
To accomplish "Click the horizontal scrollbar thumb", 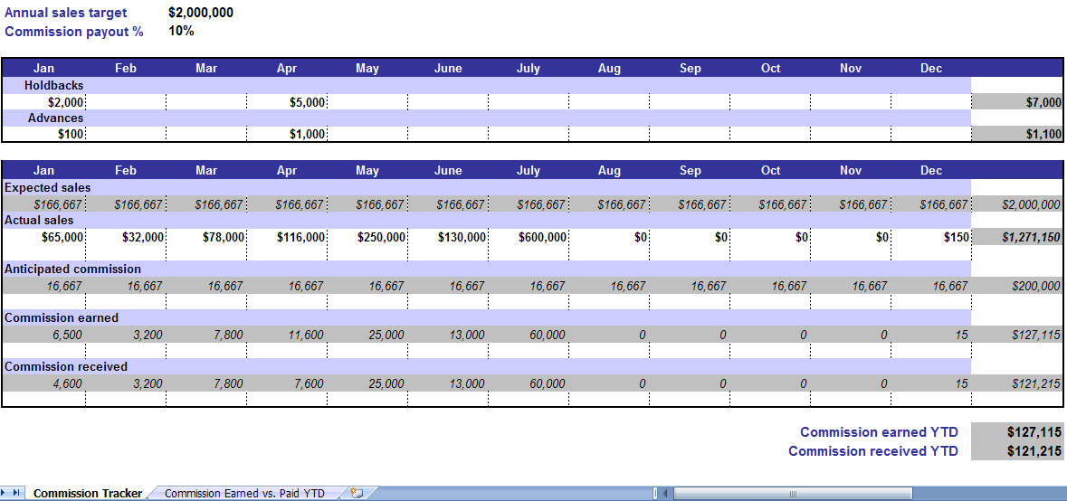I will click(x=792, y=493).
